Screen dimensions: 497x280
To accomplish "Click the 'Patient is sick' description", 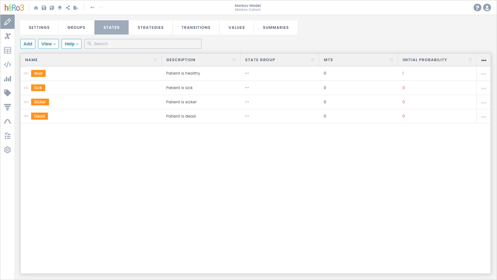I will 179,88.
